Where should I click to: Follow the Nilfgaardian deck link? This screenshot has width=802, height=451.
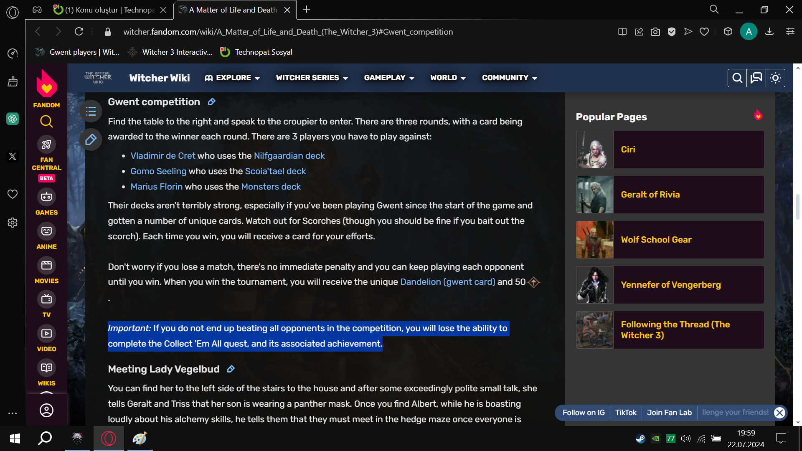coord(289,156)
